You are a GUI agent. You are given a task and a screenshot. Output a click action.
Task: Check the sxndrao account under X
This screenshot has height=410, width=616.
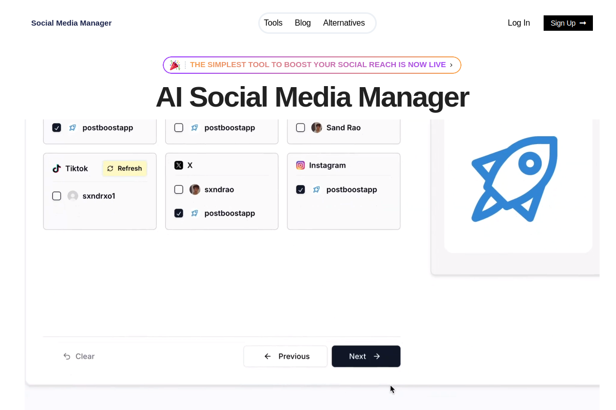click(x=179, y=189)
